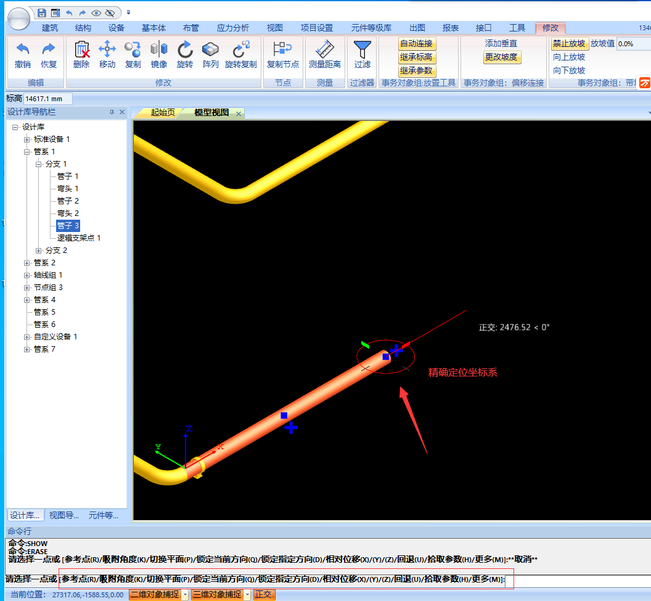Viewport: 651px width, 601px height.
Task: Close the 模型视图 tab
Action: click(x=239, y=114)
